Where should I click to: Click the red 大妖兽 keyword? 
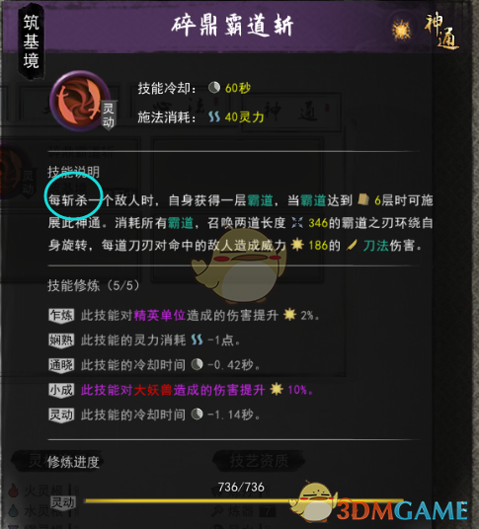153,391
